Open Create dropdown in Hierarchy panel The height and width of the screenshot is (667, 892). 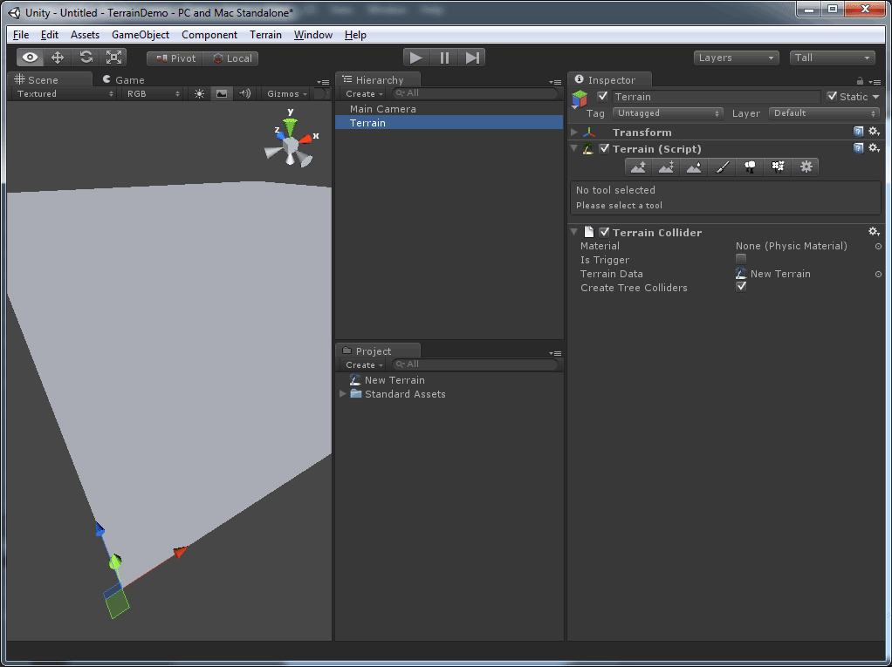(364, 94)
